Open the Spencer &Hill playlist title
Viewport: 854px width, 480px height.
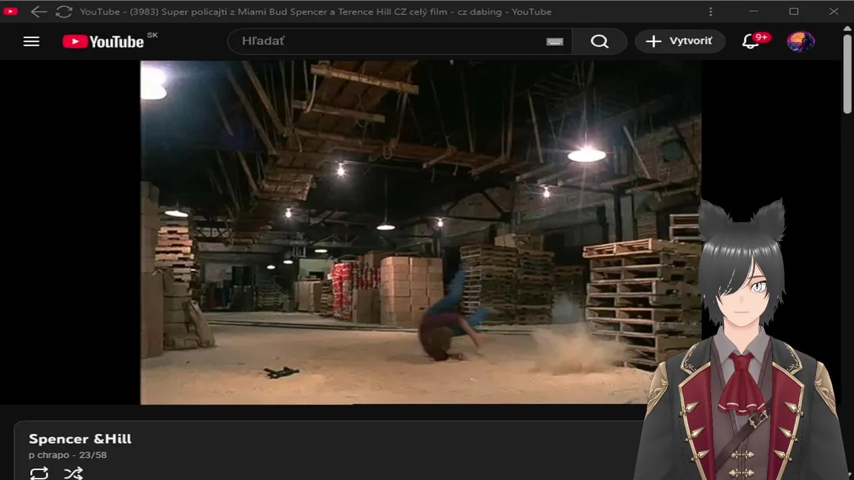pos(80,439)
